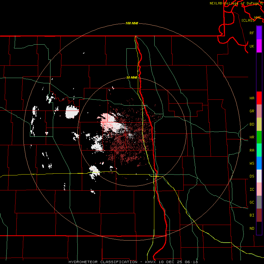Click the DS legend label
The image size is (264, 264).
(252, 176)
